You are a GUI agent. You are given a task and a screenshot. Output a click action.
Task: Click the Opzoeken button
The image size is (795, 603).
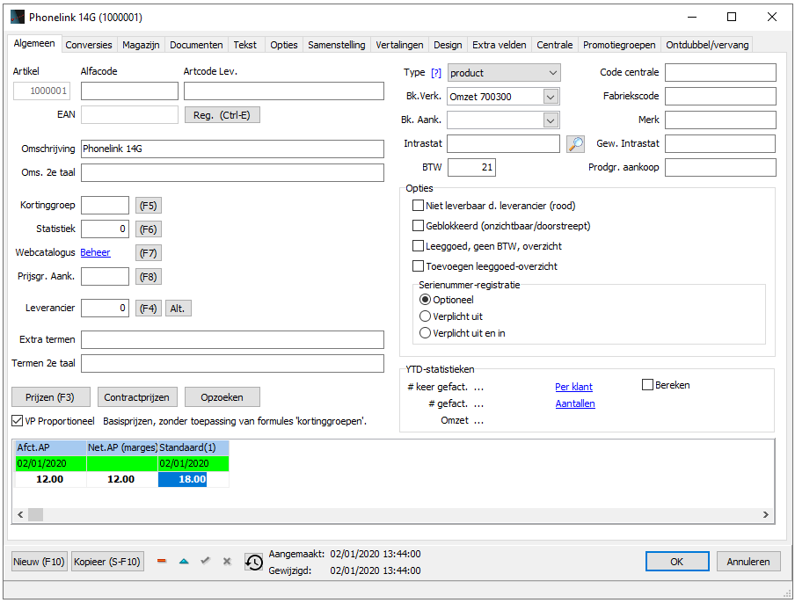(222, 397)
